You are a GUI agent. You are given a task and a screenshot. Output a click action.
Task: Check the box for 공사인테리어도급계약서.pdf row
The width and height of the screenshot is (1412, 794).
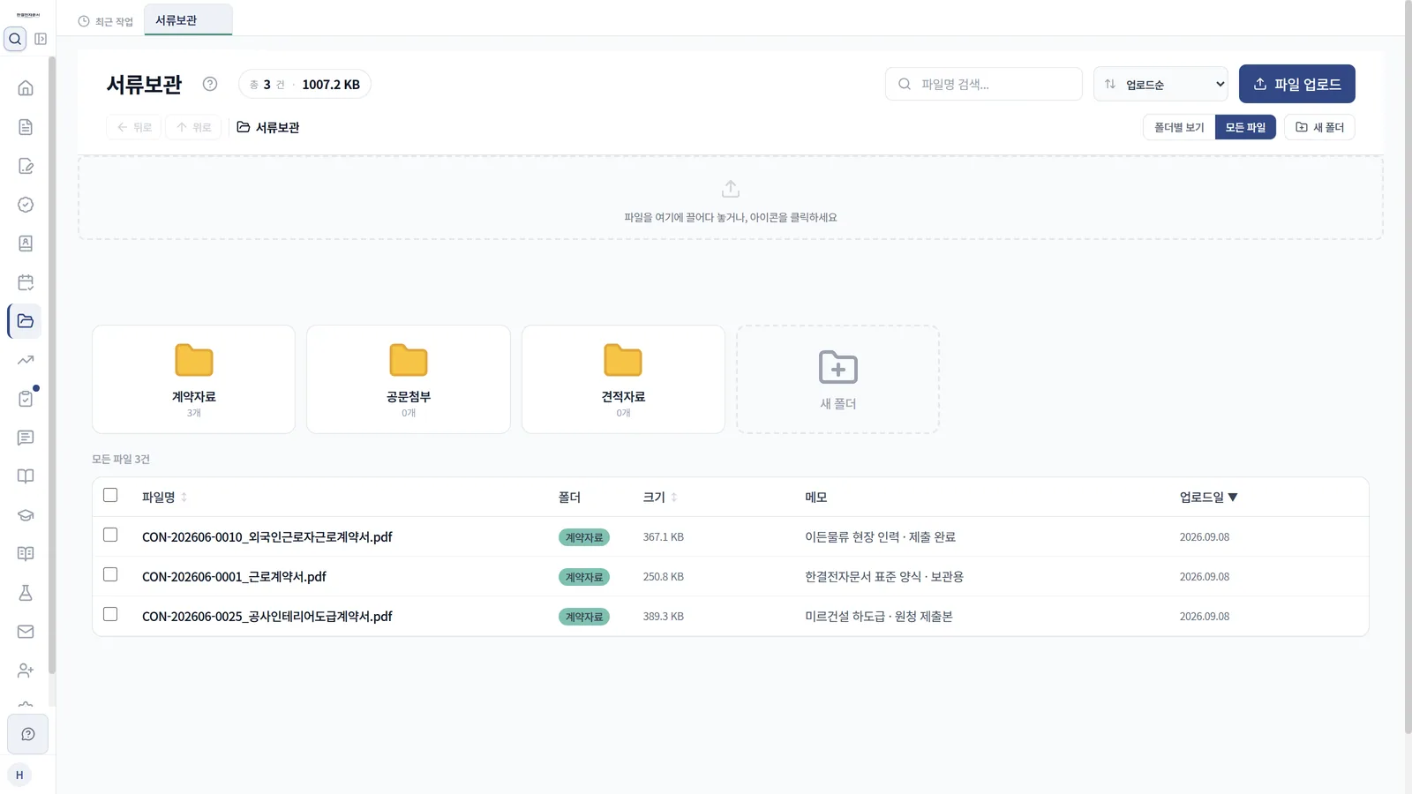(110, 614)
